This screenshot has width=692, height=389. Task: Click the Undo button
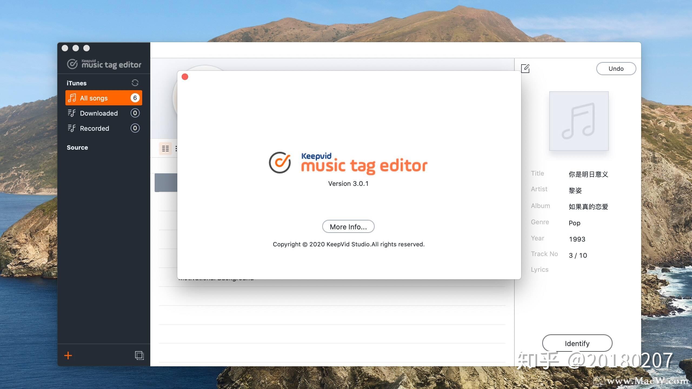pos(616,69)
